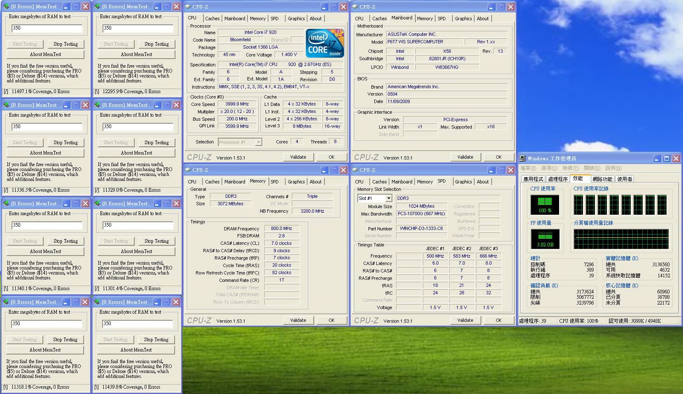
Task: Click title icon of MemTest window showing 11497.1% coverage
Action: 6,7
